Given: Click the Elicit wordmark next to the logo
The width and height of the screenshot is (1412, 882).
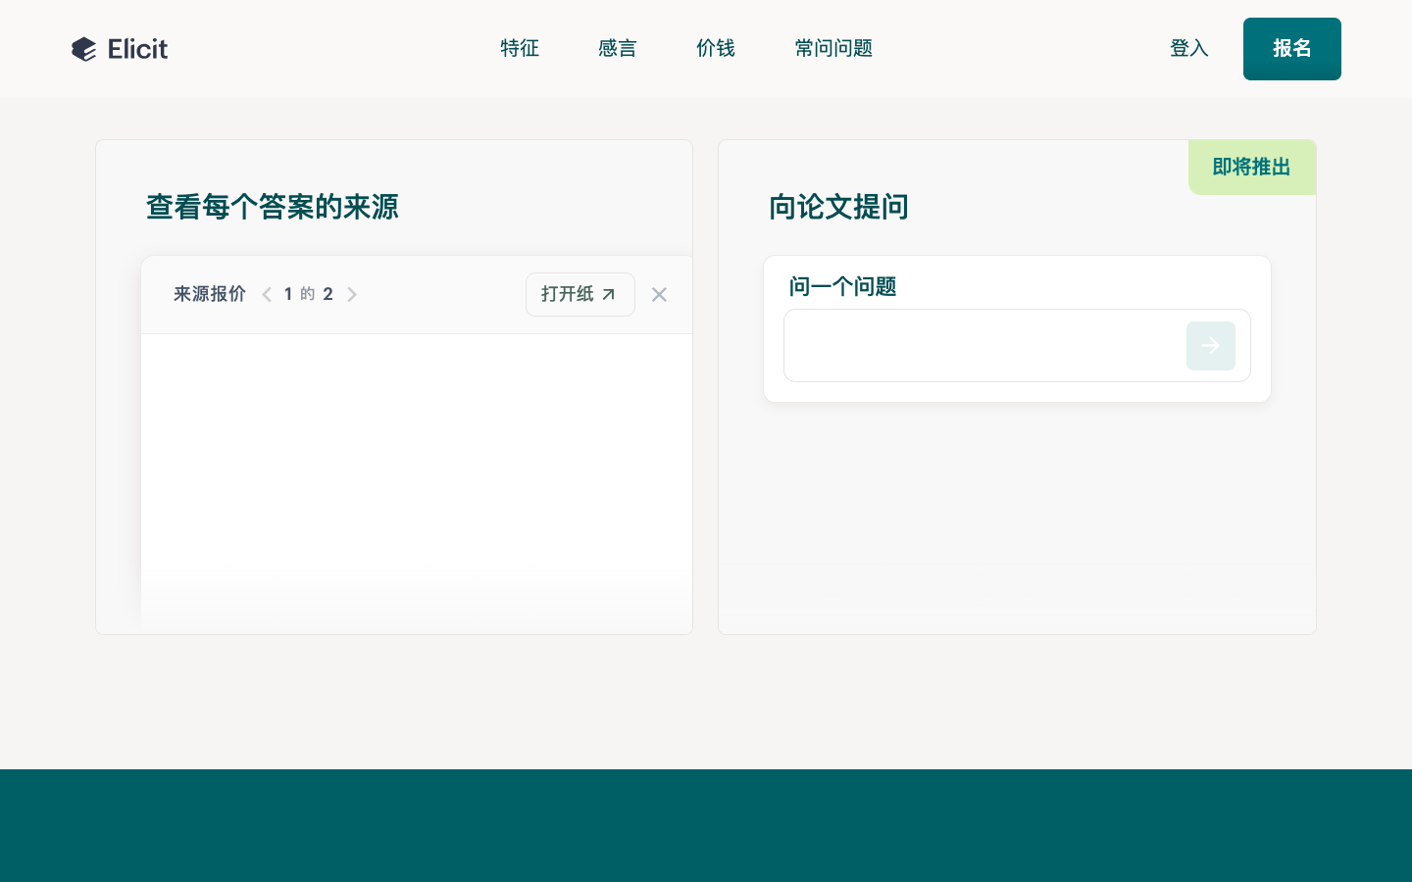Looking at the screenshot, I should tap(136, 49).
